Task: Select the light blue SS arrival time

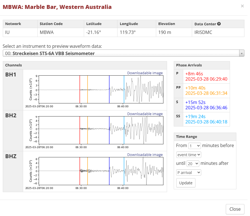Action: [206, 122]
